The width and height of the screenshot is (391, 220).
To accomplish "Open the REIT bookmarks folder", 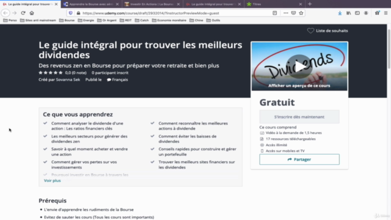I will tap(126, 20).
